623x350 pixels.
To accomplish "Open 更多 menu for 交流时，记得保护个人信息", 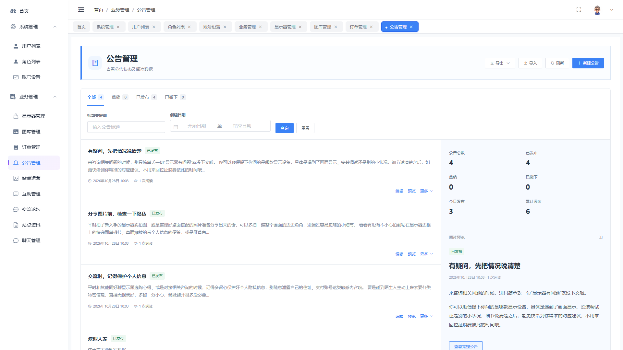I will [426, 316].
